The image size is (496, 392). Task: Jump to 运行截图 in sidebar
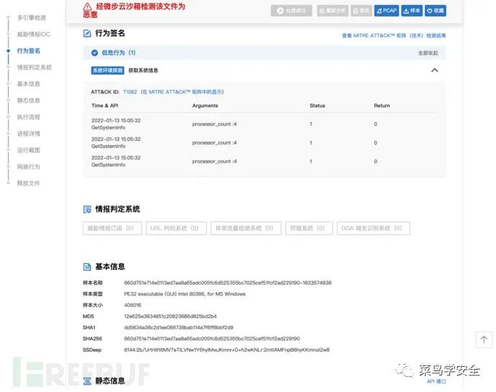coord(29,150)
